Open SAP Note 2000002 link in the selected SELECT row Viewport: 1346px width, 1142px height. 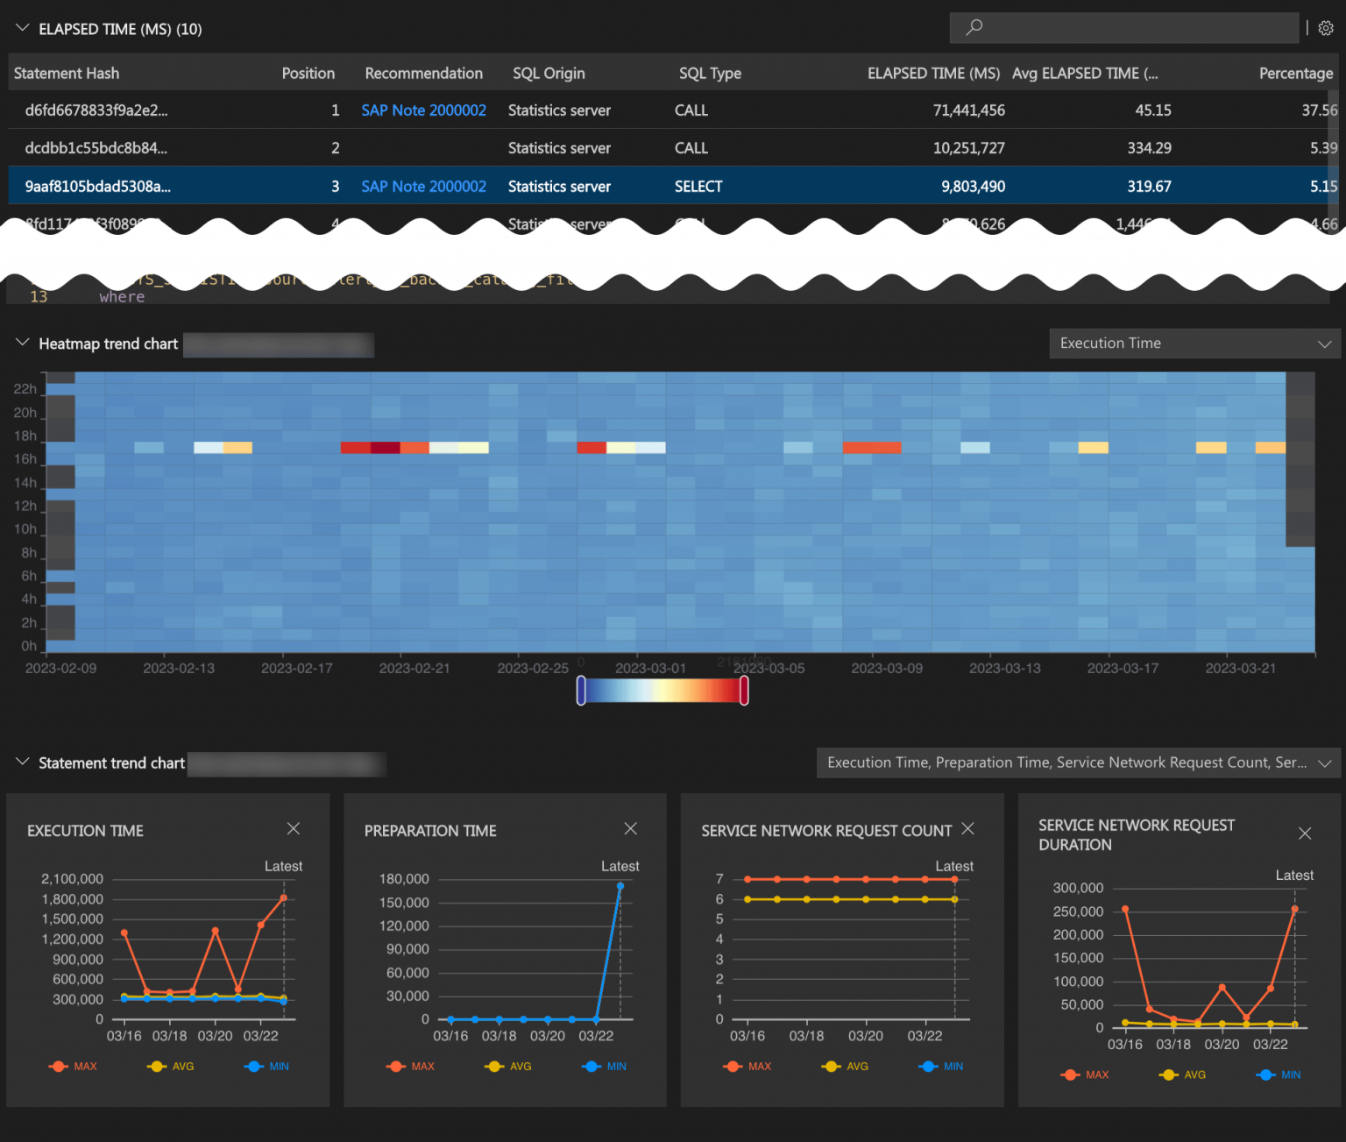pos(423,186)
